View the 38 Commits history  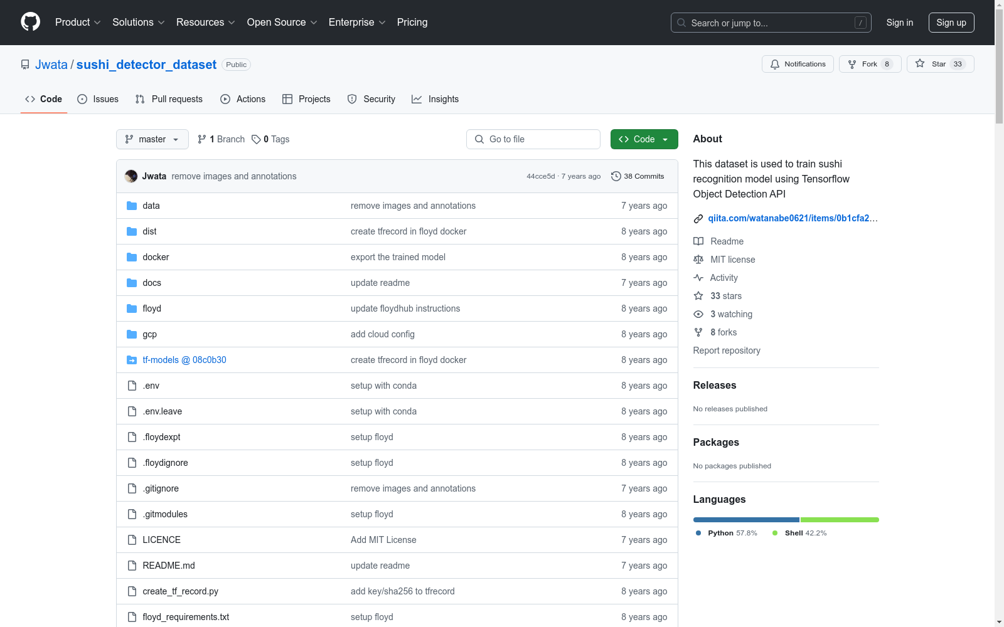point(638,176)
